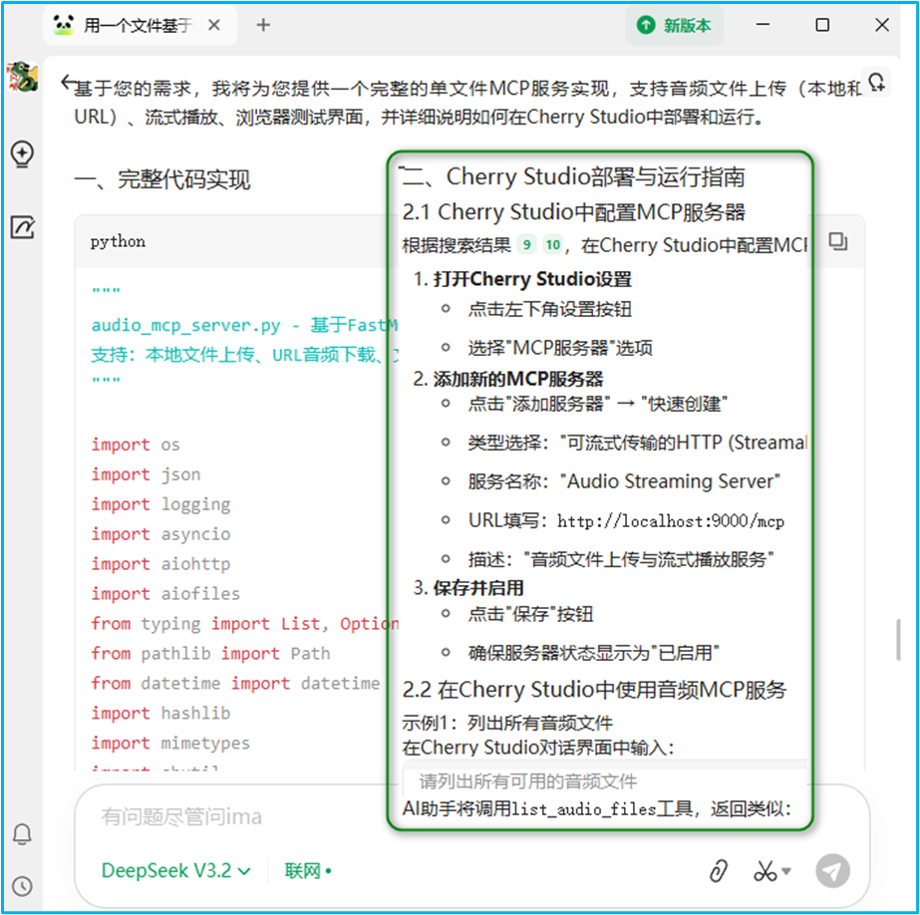Image resolution: width=920 pixels, height=915 pixels.
Task: Click the vertical scrollbar thumb on the right
Action: [x=898, y=640]
